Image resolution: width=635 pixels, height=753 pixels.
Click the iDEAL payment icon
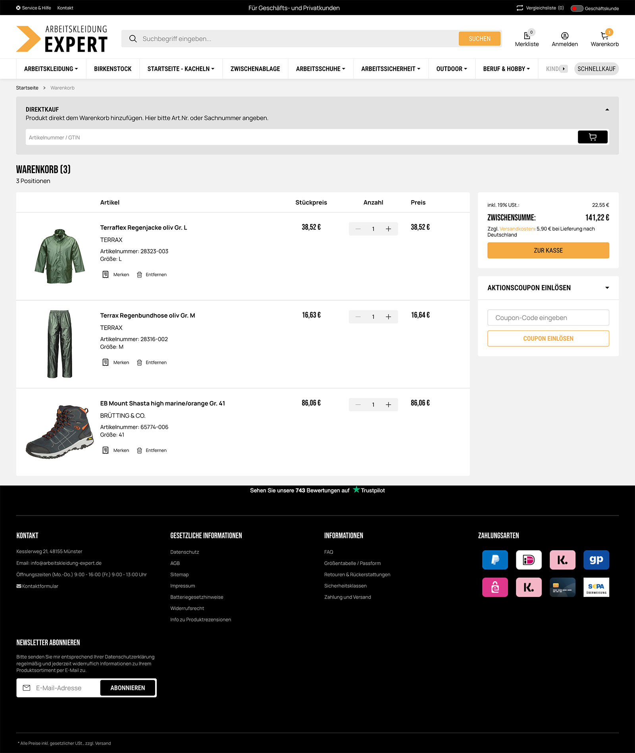pos(529,560)
